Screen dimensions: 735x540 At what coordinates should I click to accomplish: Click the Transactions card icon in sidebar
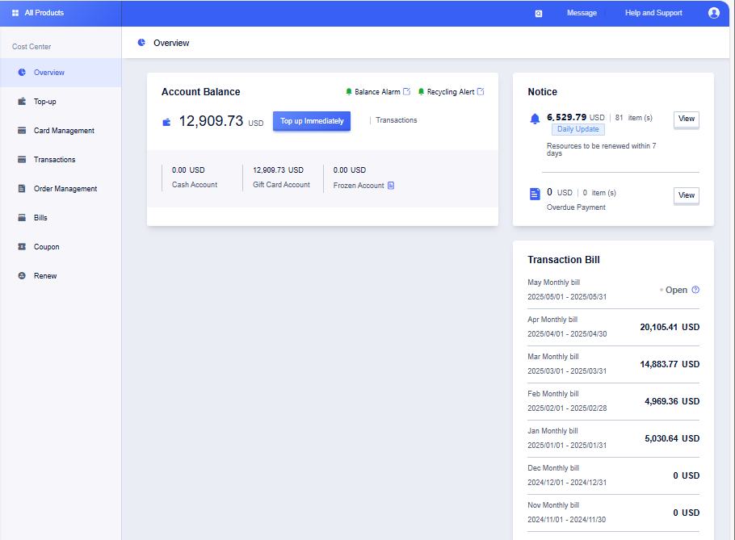tap(22, 159)
